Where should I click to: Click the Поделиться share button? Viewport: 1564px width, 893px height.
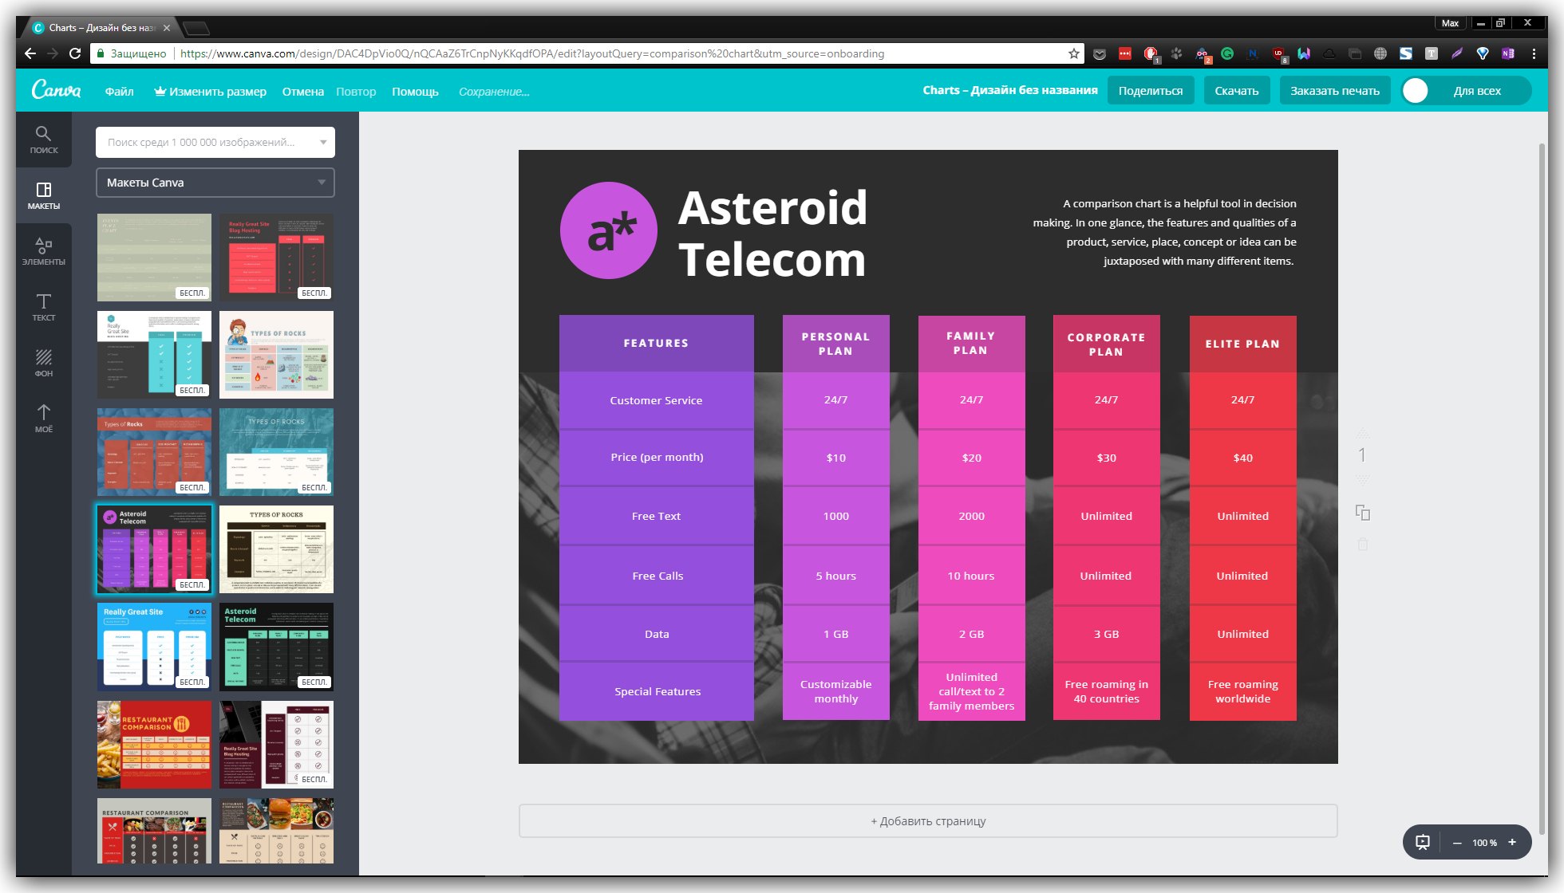(x=1151, y=90)
